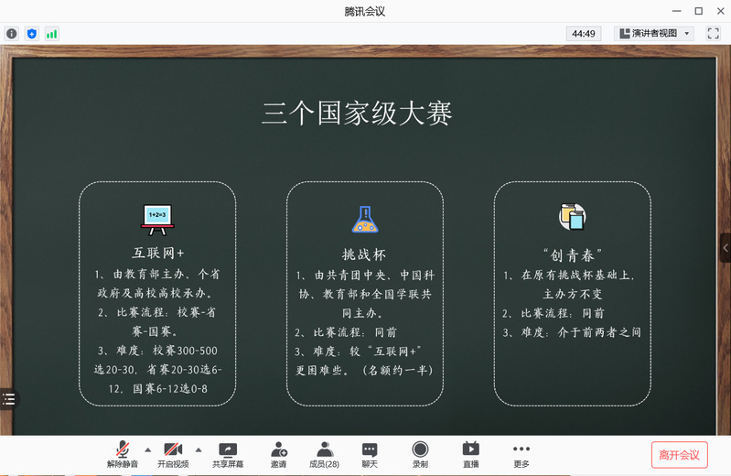Open the 演讲者视图 view dropdown
The height and width of the screenshot is (476, 731).
tap(653, 33)
